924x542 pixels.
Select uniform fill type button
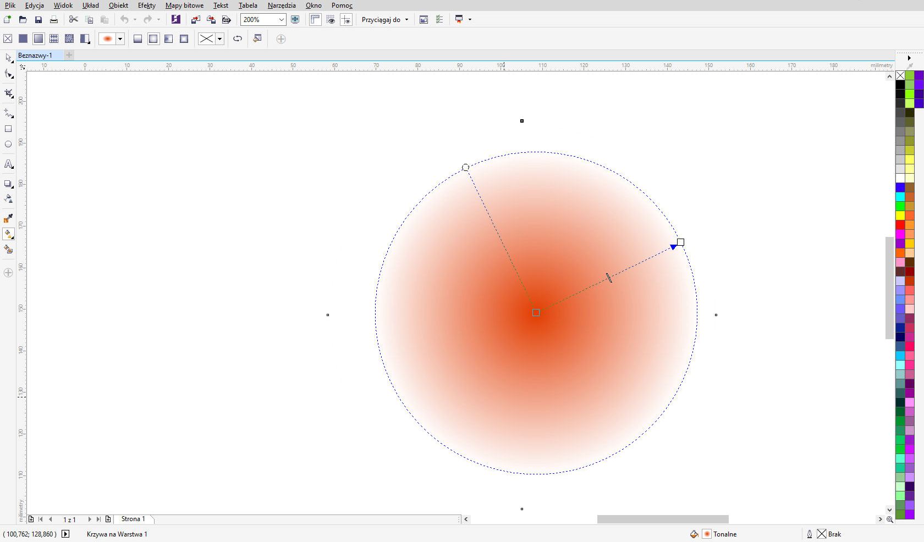(23, 38)
